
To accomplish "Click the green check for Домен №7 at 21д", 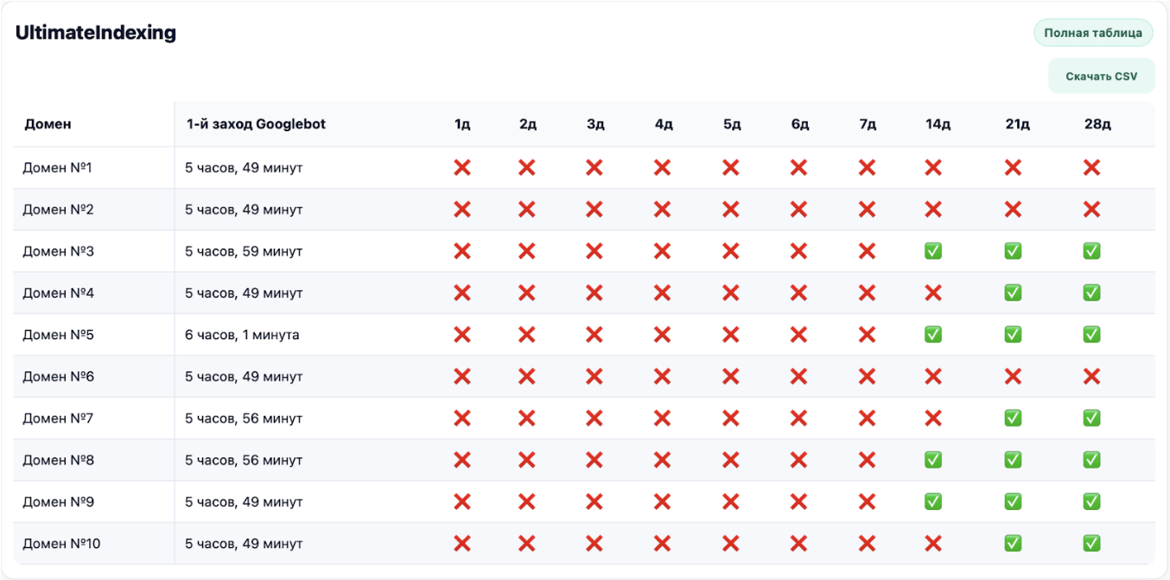I will (1013, 419).
